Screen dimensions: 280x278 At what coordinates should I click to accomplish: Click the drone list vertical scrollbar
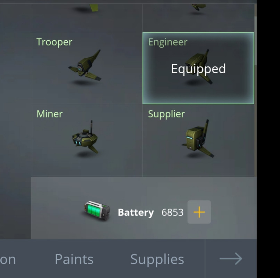pyautogui.click(x=255, y=41)
